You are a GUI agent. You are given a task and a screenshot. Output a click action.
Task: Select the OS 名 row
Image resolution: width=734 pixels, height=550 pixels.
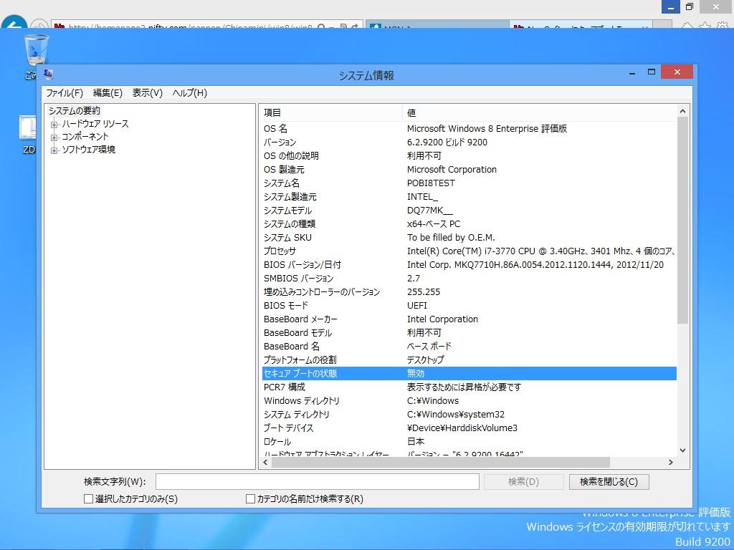(x=468, y=129)
